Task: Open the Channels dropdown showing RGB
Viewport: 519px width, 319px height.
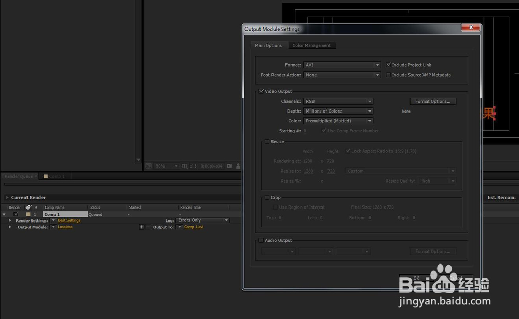Action: point(338,101)
